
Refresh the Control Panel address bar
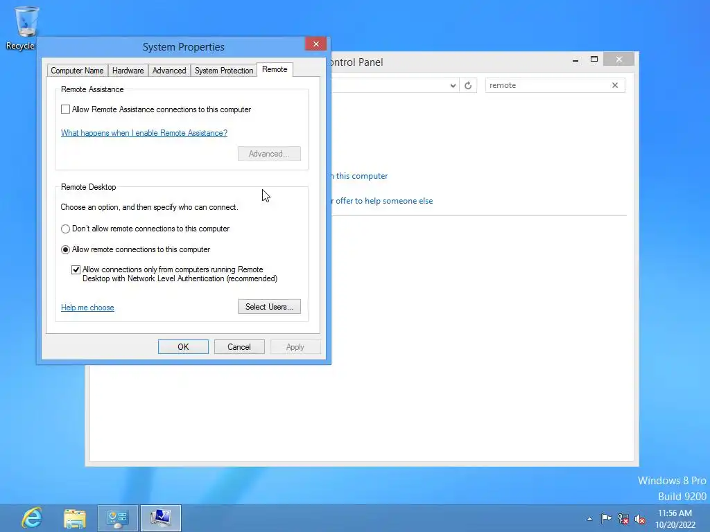(x=468, y=85)
